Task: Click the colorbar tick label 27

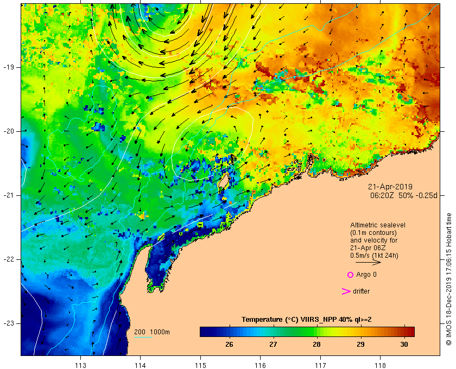Action: click(x=273, y=345)
